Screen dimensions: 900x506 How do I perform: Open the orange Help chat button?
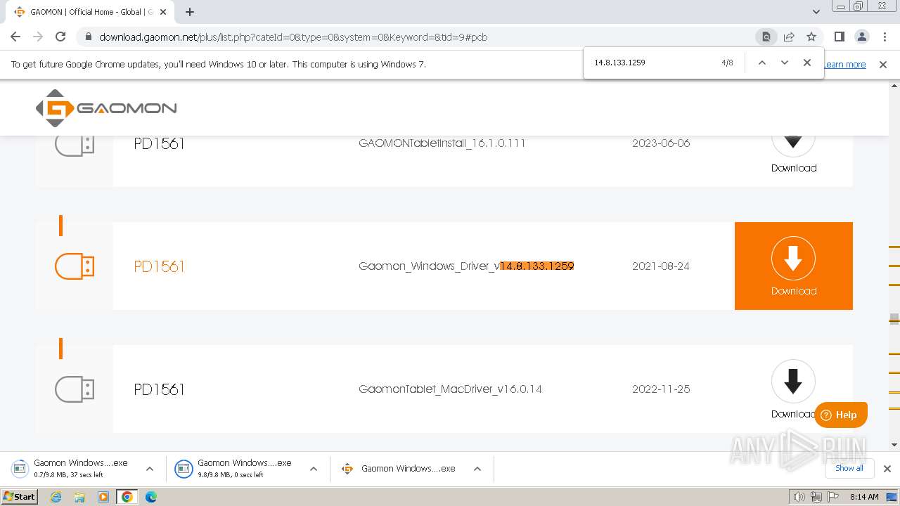click(841, 415)
